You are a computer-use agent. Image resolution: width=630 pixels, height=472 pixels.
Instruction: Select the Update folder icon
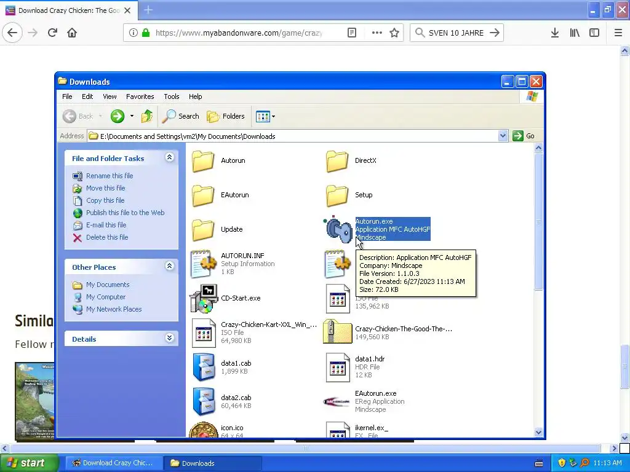[203, 230]
